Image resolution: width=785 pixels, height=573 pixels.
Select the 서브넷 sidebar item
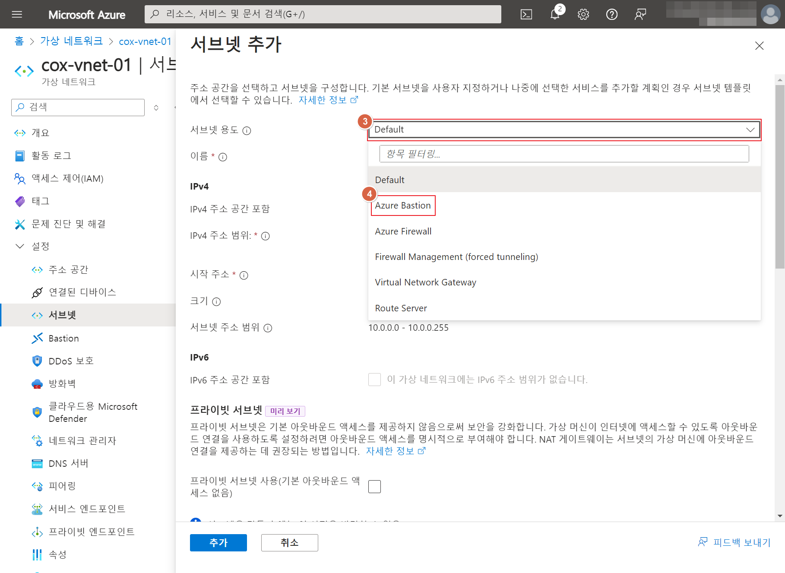pyautogui.click(x=88, y=315)
